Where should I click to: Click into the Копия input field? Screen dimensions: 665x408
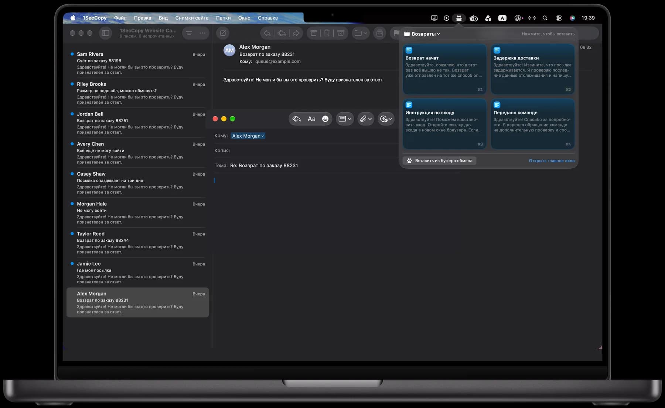pos(314,151)
